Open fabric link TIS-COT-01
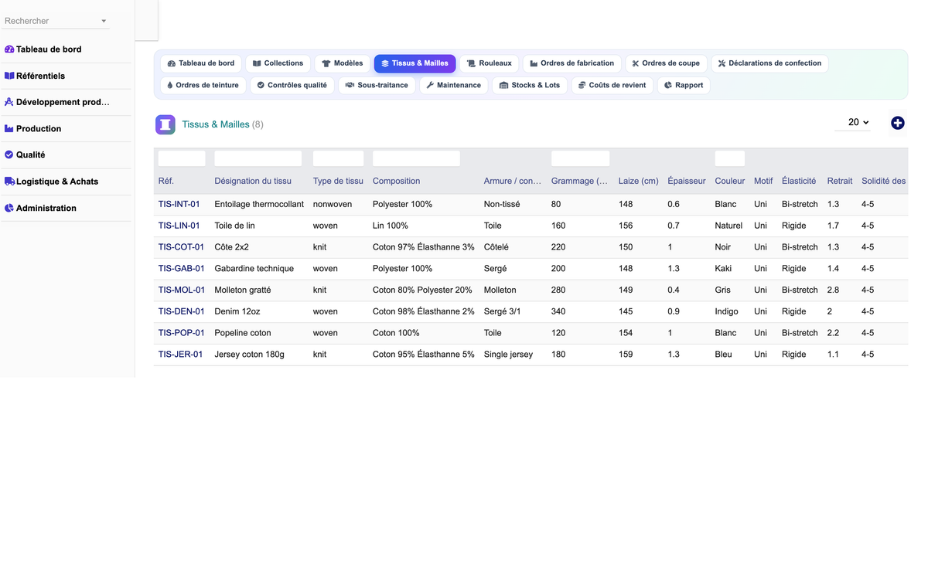Viewport: 928px width, 574px height. pyautogui.click(x=181, y=247)
